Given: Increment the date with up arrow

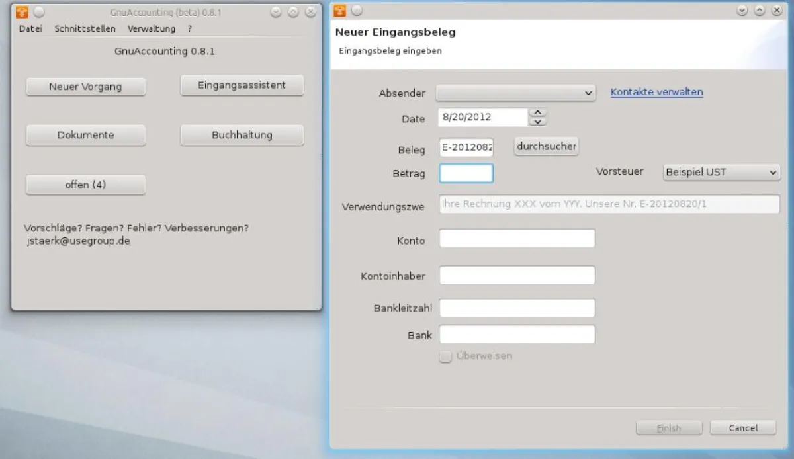Looking at the screenshot, I should coord(539,113).
